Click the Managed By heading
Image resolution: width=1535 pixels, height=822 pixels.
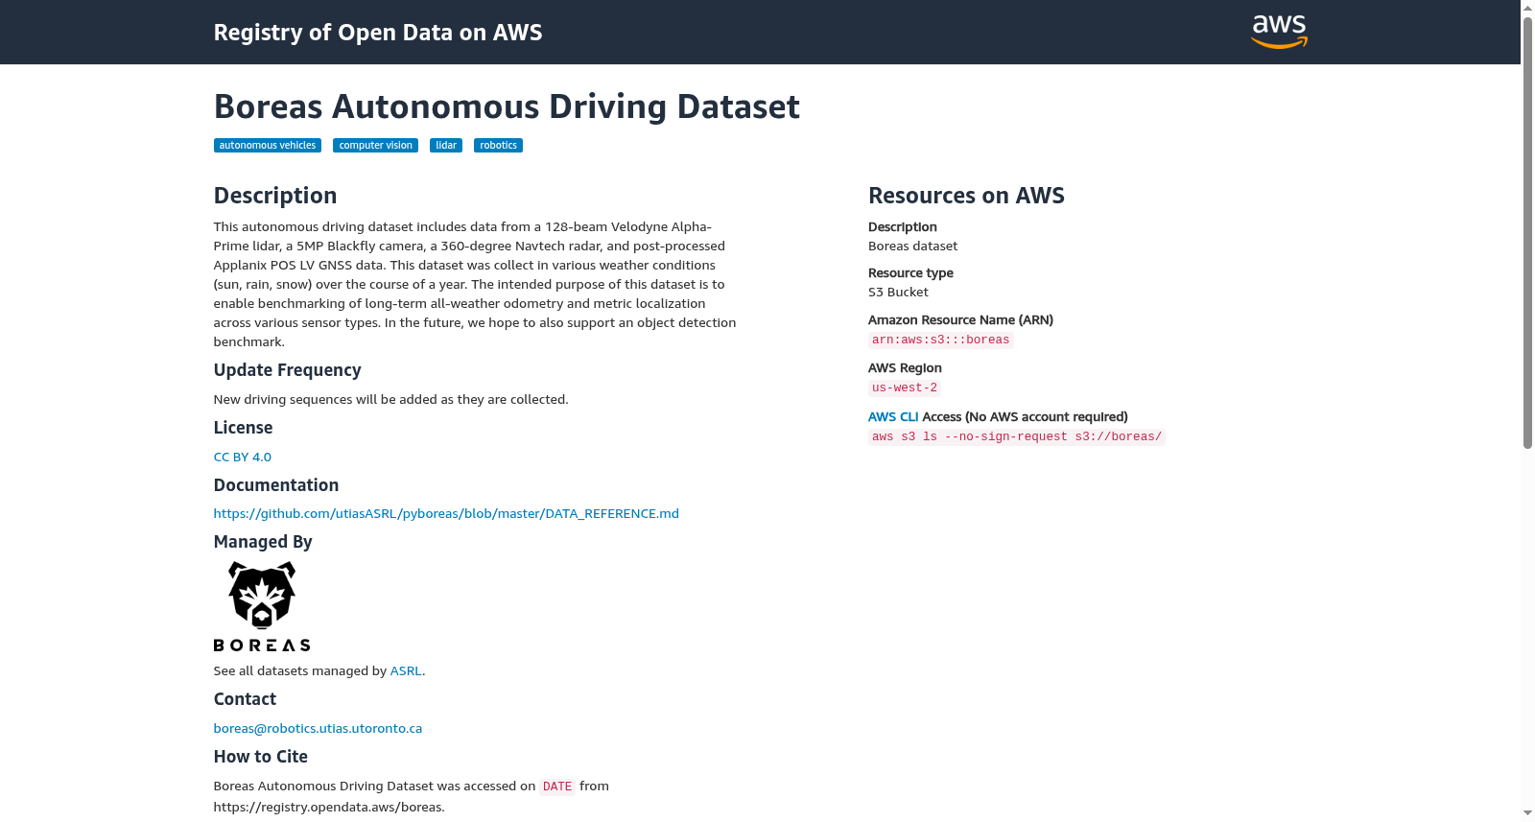[x=263, y=542]
